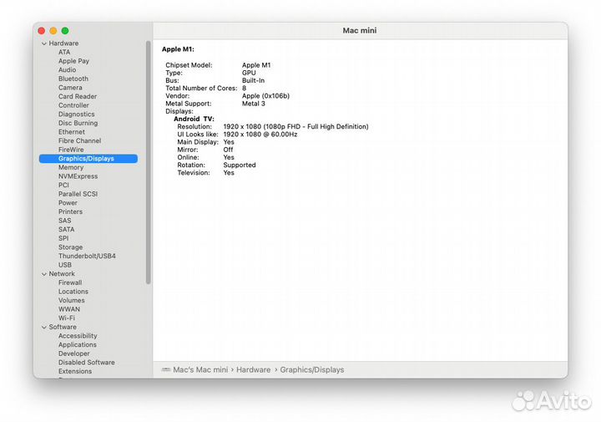The width and height of the screenshot is (601, 422).
Task: Click the Resolution value 1920 x 1080 (1080p FHD)
Action: click(295, 127)
